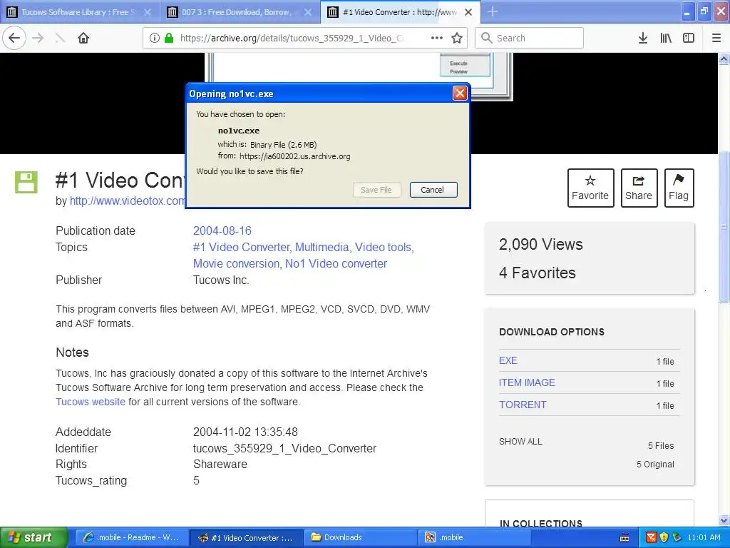Open the 'Movie conversion' topic link
Viewport: 730px width, 548px height.
[x=236, y=263]
